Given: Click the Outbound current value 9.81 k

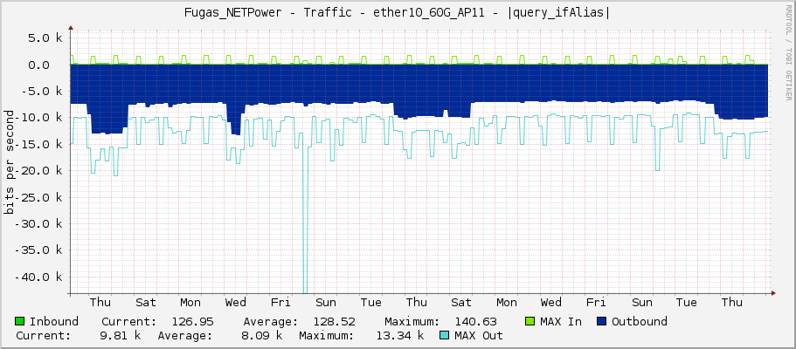Looking at the screenshot, I should click(121, 335).
